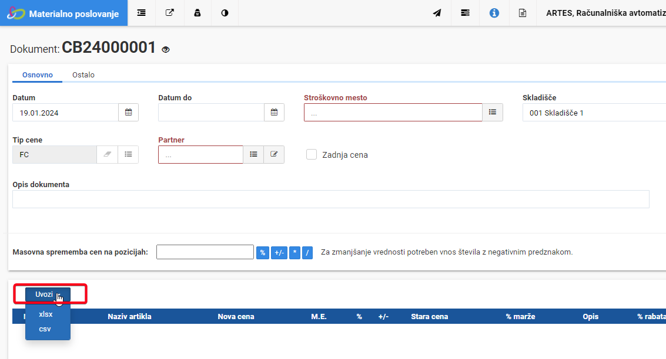
Task: Enable the Zadnja cena checkbox
Action: (x=312, y=154)
